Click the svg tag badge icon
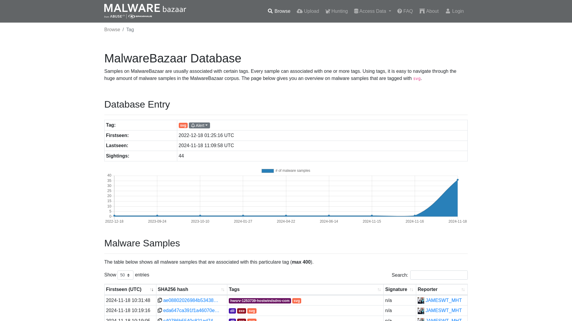 click(x=183, y=125)
